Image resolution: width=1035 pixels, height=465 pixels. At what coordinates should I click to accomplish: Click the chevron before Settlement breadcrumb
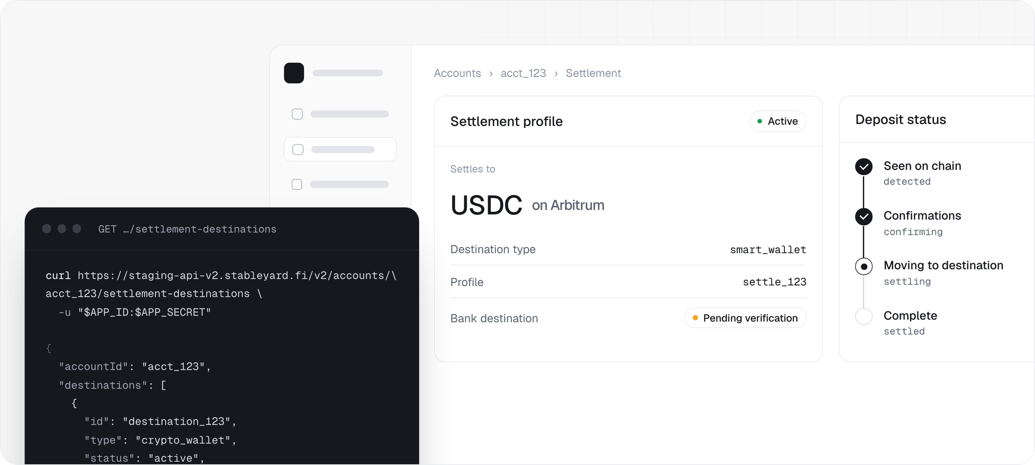pyautogui.click(x=556, y=74)
